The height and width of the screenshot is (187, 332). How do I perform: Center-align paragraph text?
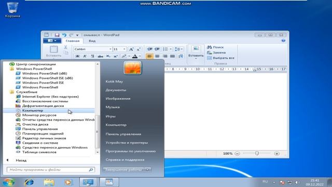click(157, 56)
